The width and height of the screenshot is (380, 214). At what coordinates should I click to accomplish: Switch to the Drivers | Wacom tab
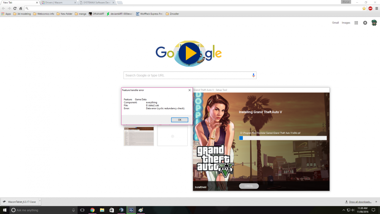57,2
